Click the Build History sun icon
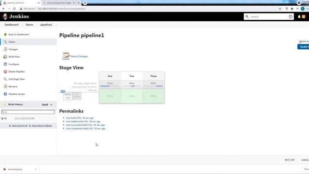Viewport: 309px width, 174px height. [x=5, y=104]
